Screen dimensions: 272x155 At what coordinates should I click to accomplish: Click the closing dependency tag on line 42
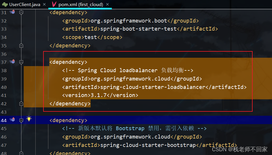(x=70, y=104)
